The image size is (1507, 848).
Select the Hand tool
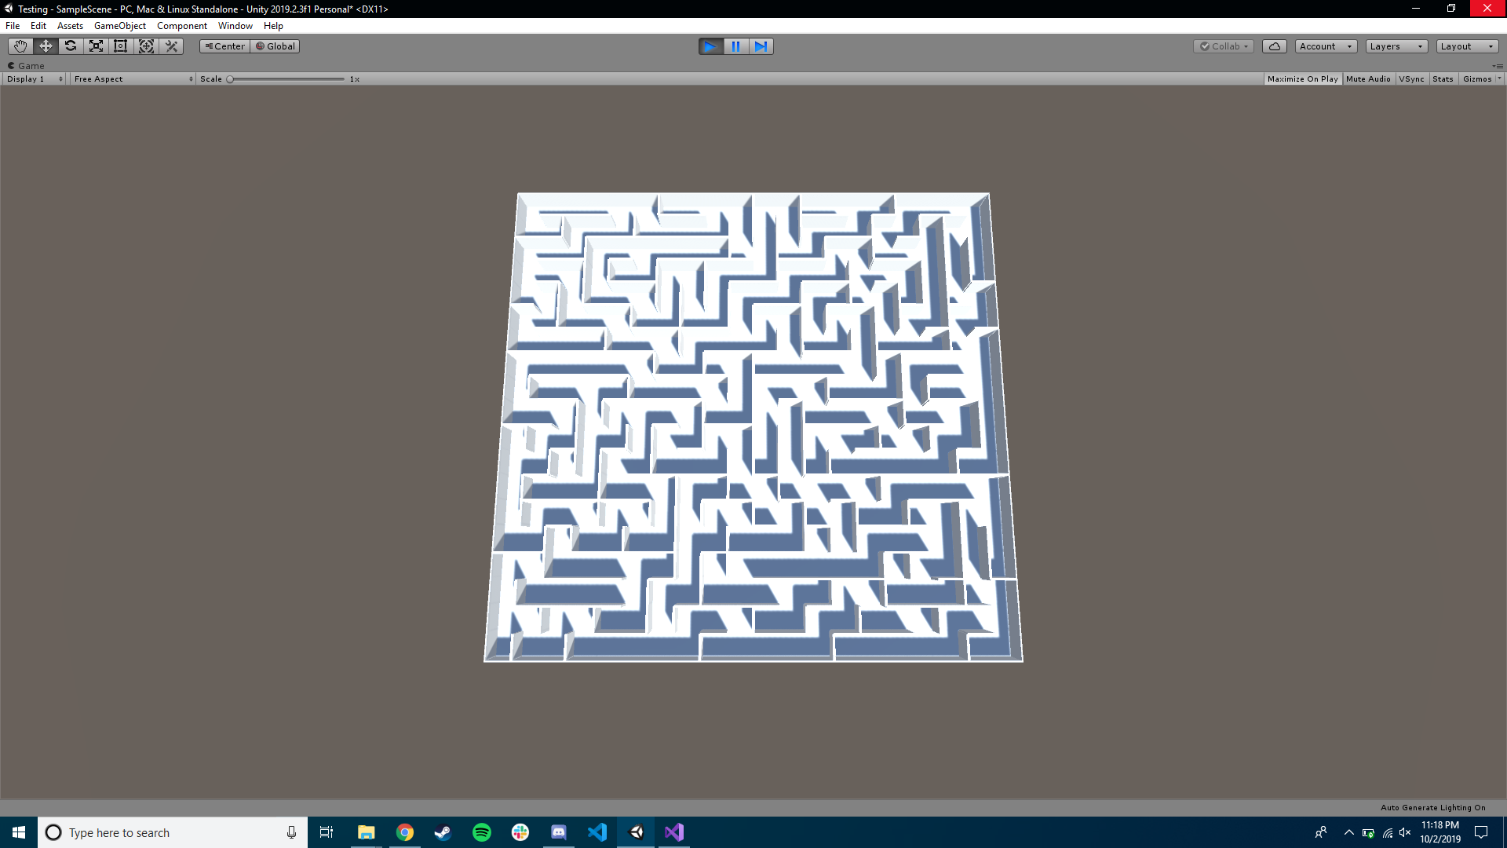(20, 46)
